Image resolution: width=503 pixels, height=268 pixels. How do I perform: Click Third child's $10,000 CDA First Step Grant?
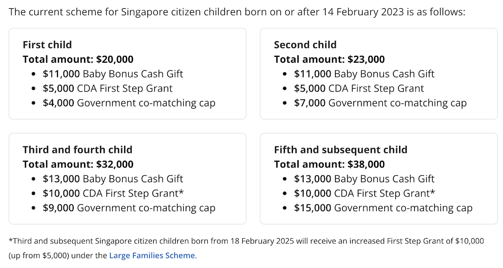[113, 194]
